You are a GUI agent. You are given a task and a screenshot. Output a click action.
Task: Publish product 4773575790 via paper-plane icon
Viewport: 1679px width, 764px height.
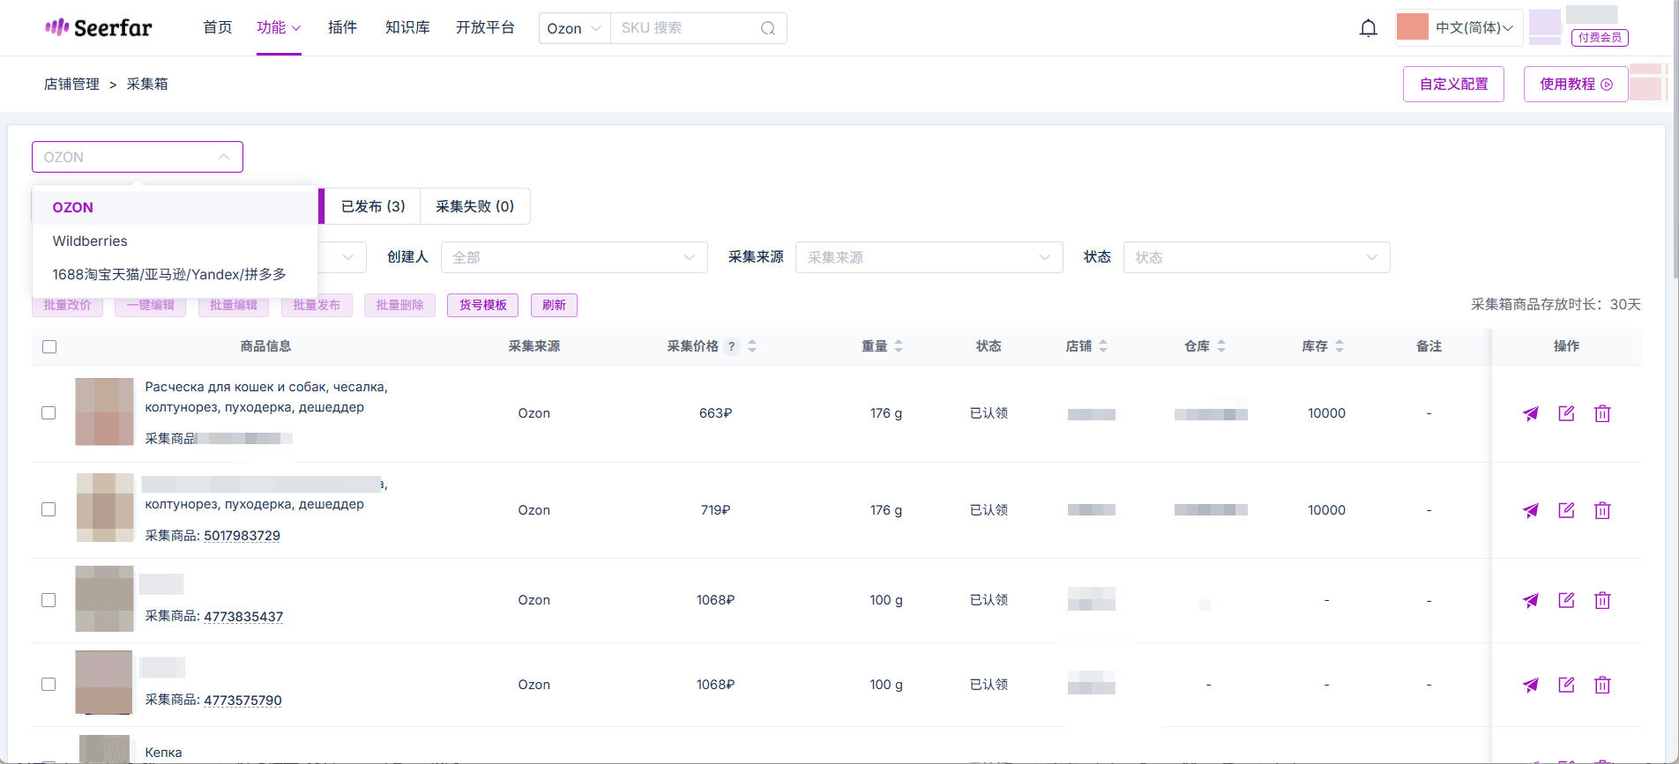point(1531,685)
